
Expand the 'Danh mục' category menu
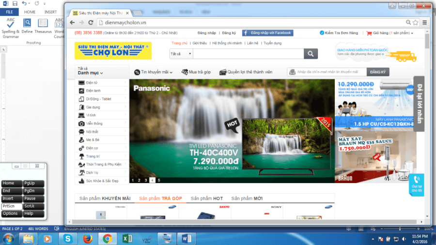point(91,73)
